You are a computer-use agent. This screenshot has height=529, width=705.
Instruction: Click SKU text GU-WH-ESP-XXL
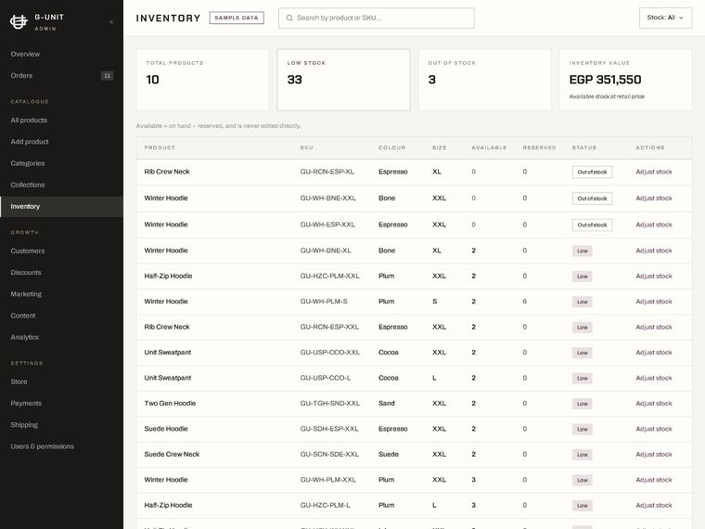click(x=327, y=225)
